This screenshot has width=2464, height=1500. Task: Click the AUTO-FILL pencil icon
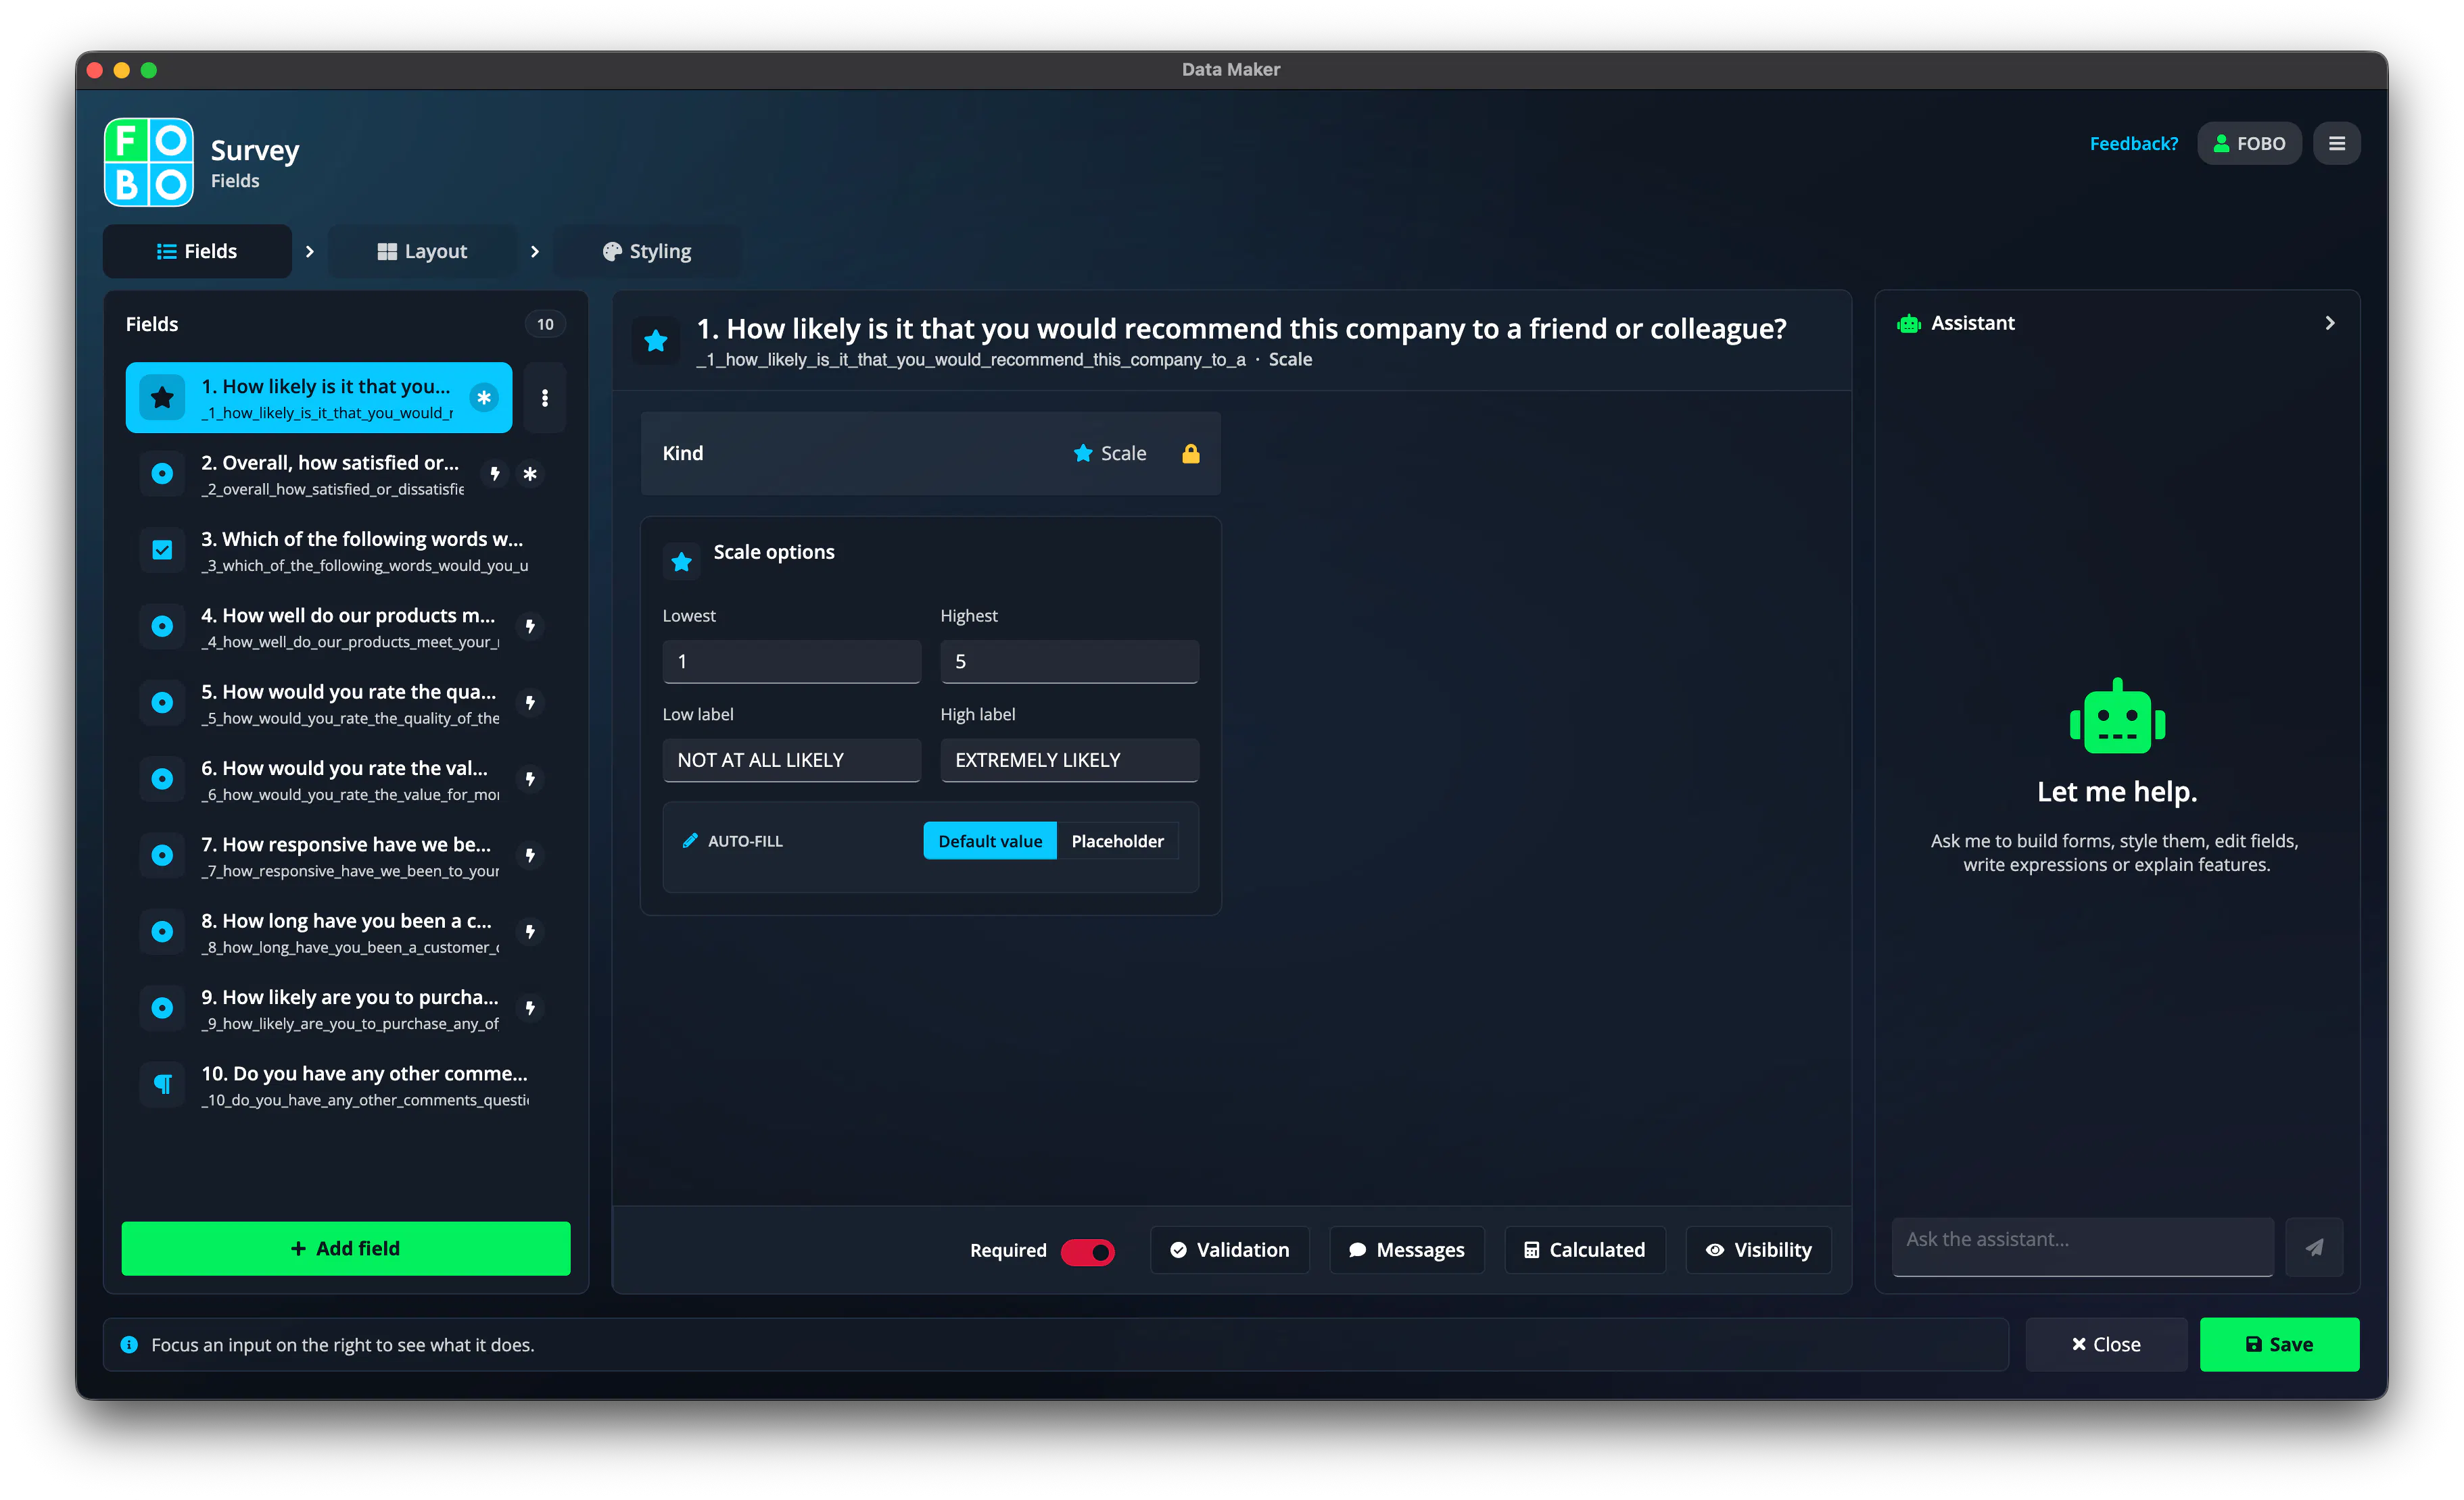[690, 841]
